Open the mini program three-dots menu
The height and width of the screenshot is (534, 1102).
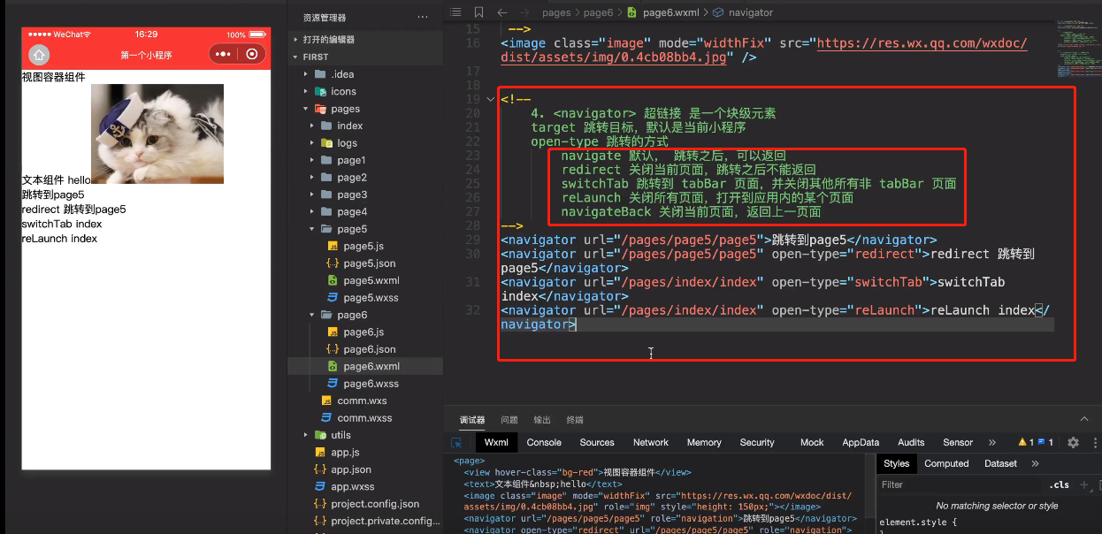223,55
